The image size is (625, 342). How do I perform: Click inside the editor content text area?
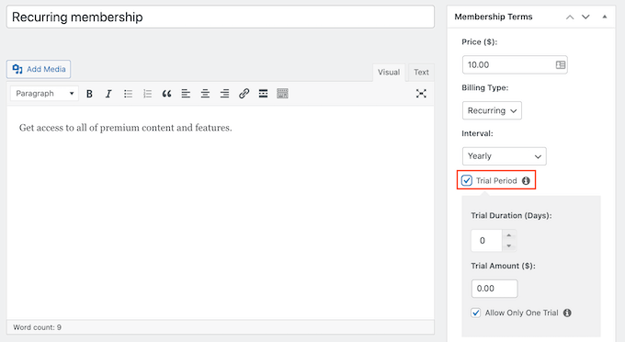(x=221, y=212)
